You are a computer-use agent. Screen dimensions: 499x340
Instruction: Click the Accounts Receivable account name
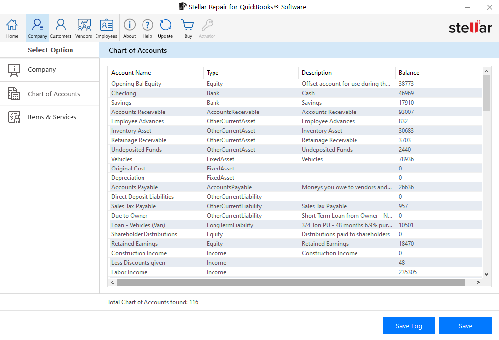(138, 112)
